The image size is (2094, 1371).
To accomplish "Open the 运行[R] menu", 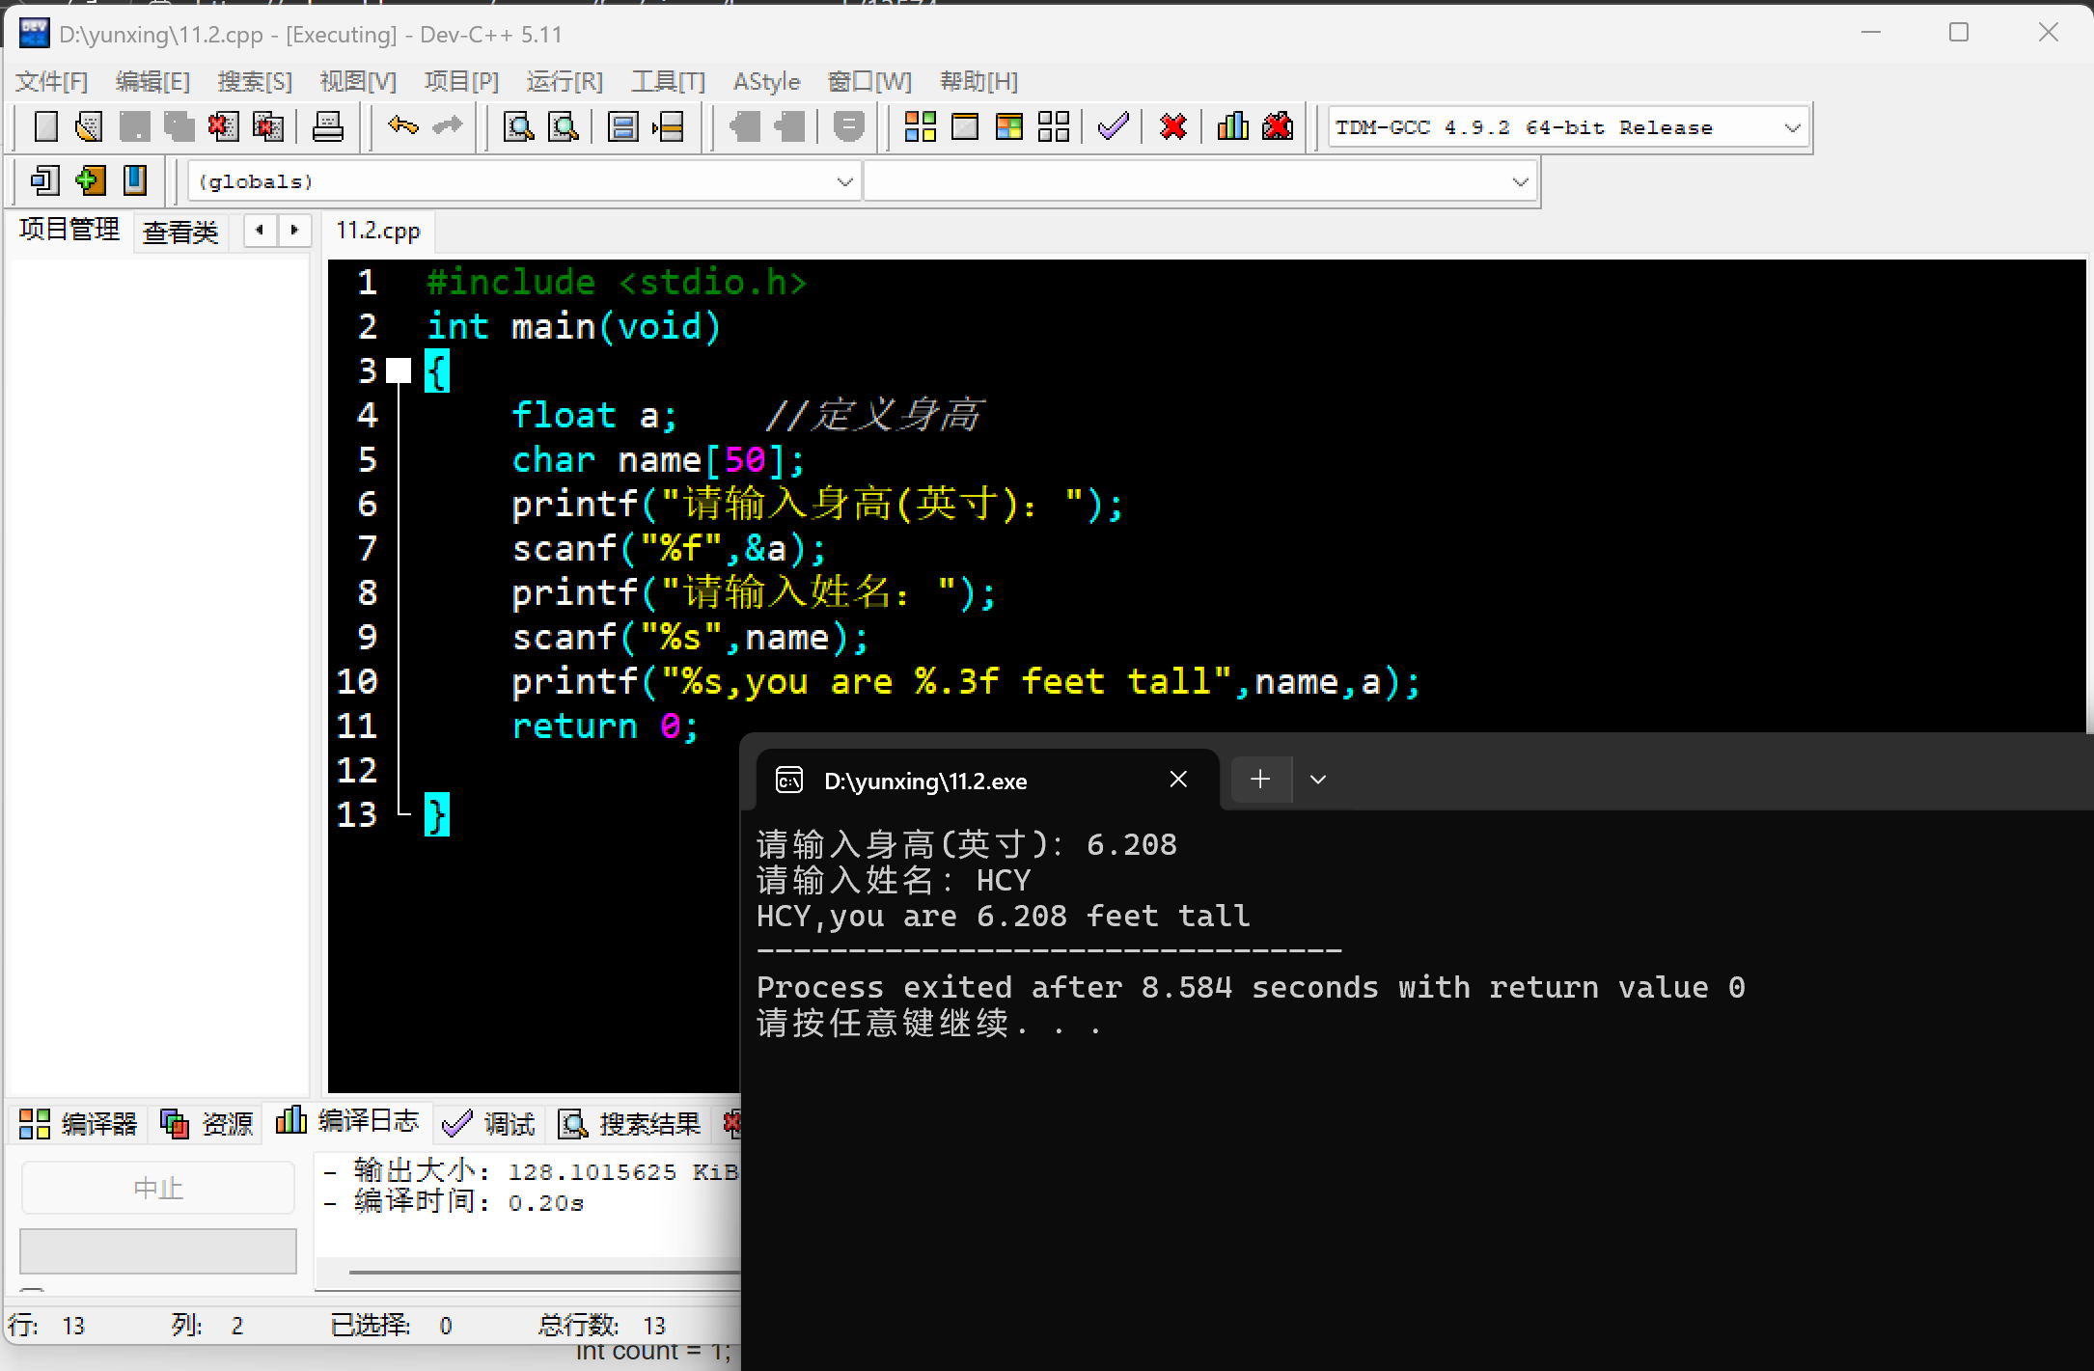I will [x=565, y=81].
